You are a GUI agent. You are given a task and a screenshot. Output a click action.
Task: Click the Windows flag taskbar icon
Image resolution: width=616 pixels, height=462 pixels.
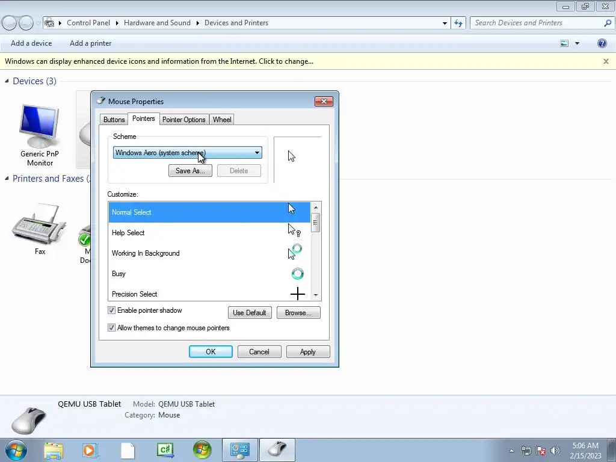pyautogui.click(x=202, y=451)
